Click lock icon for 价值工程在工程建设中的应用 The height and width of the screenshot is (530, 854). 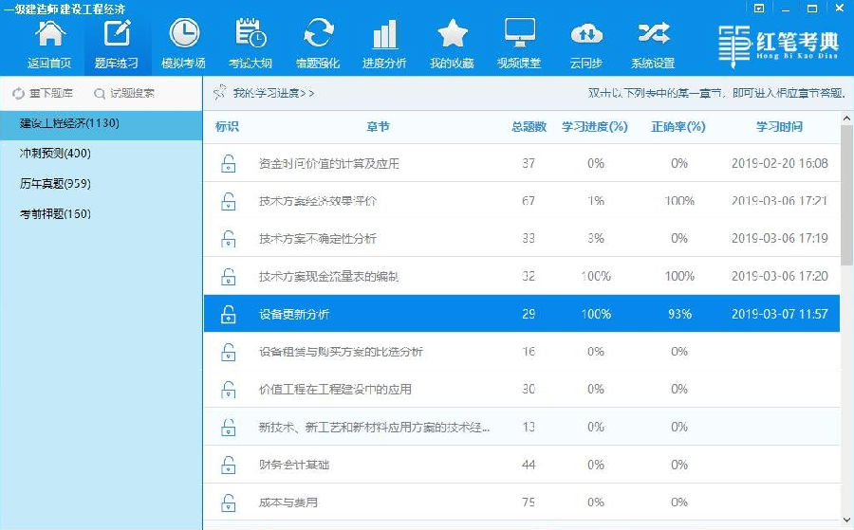coord(228,389)
